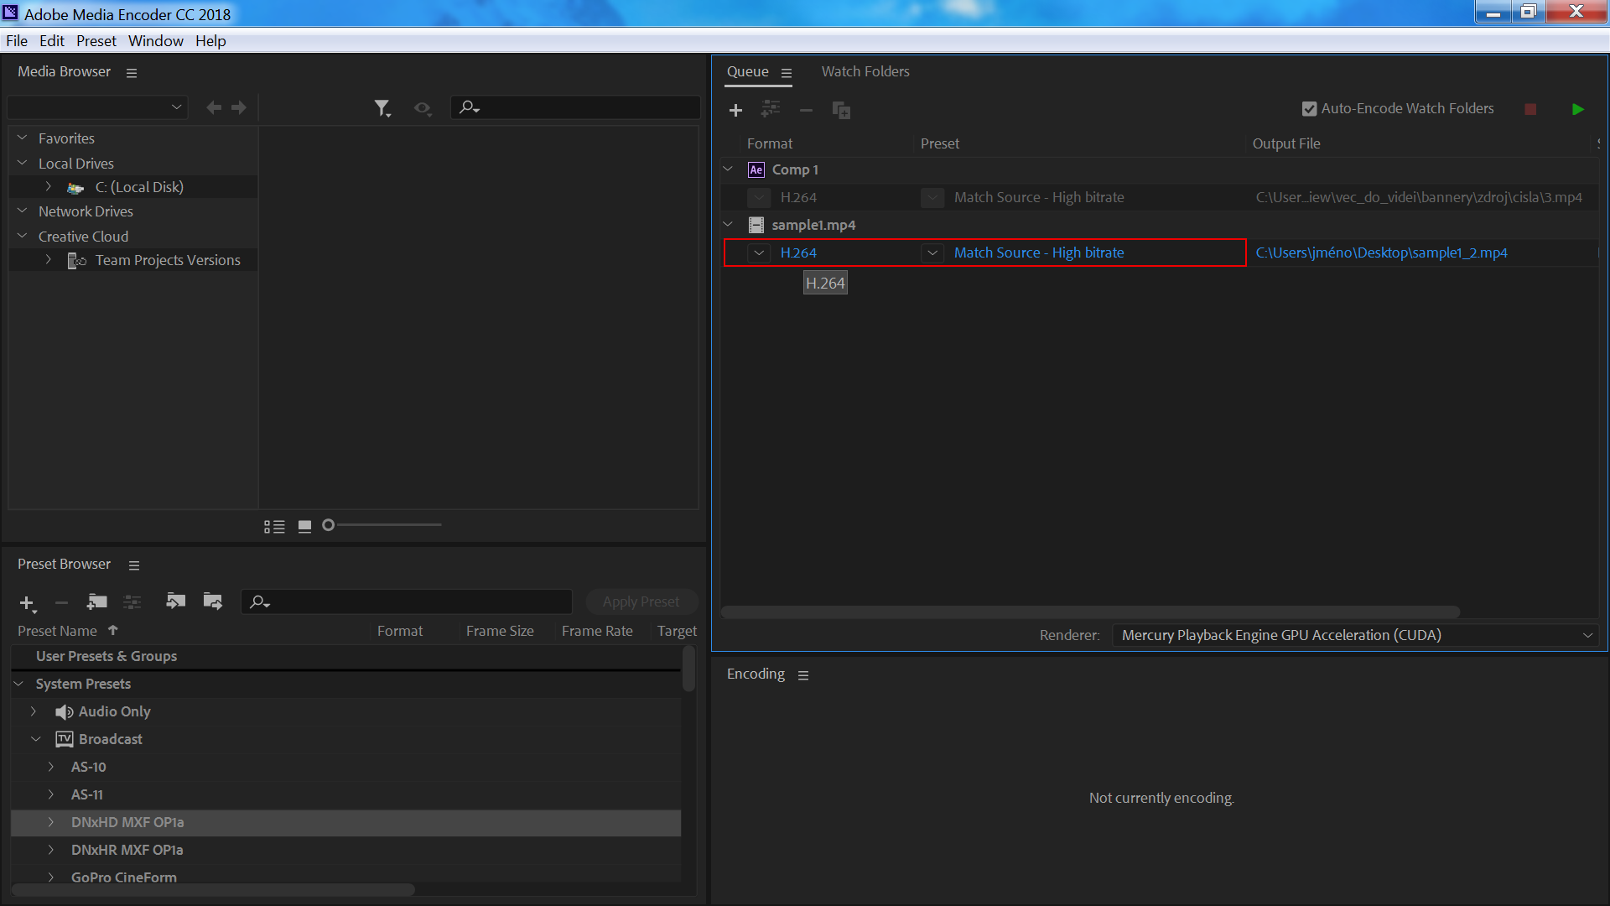
Task: Switch Media Browser to thumbnail view icon
Action: point(304,526)
